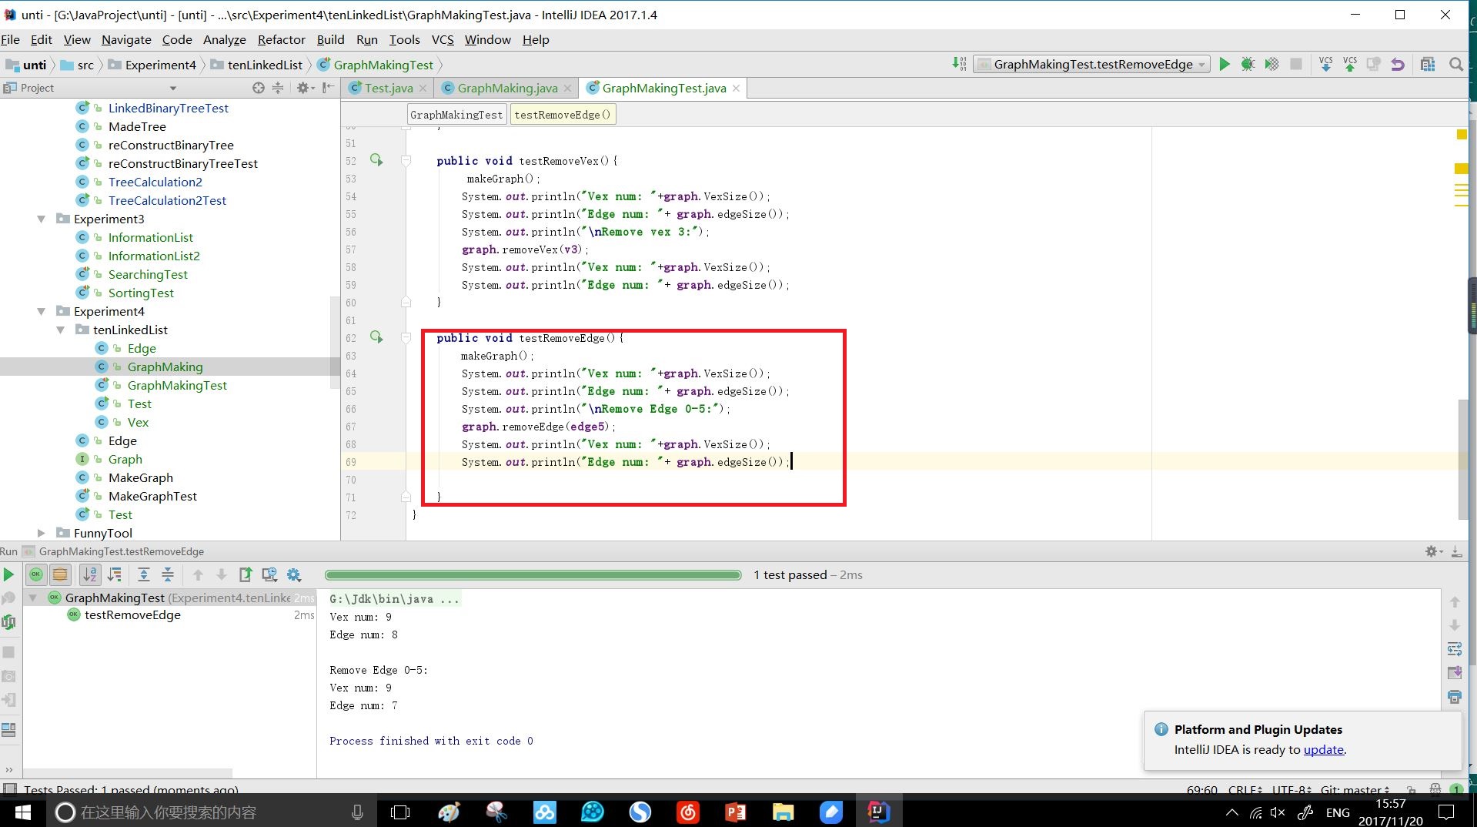
Task: Open Project Structure from toolbar
Action: [x=1428, y=64]
